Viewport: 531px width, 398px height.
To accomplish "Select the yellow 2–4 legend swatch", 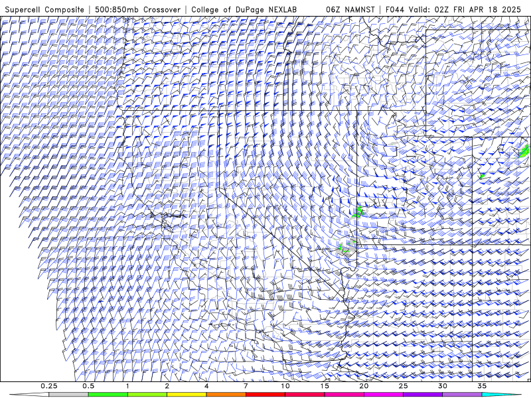I will point(187,395).
